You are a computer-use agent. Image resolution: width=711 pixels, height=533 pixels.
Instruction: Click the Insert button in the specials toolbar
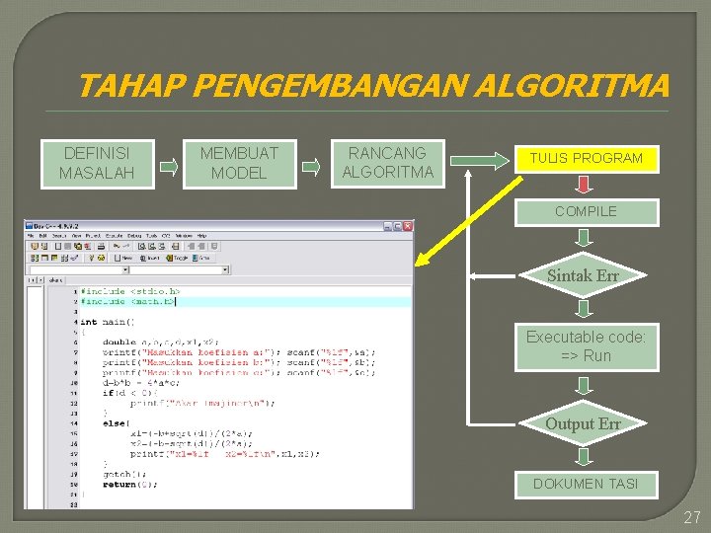click(x=150, y=258)
